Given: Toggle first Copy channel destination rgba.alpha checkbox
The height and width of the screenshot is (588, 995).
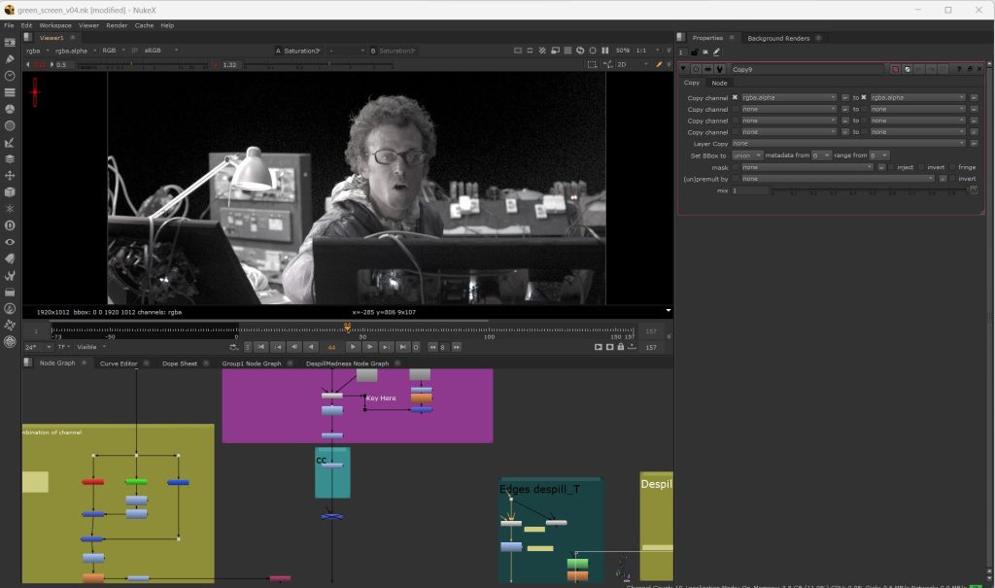Looking at the screenshot, I should (x=864, y=98).
